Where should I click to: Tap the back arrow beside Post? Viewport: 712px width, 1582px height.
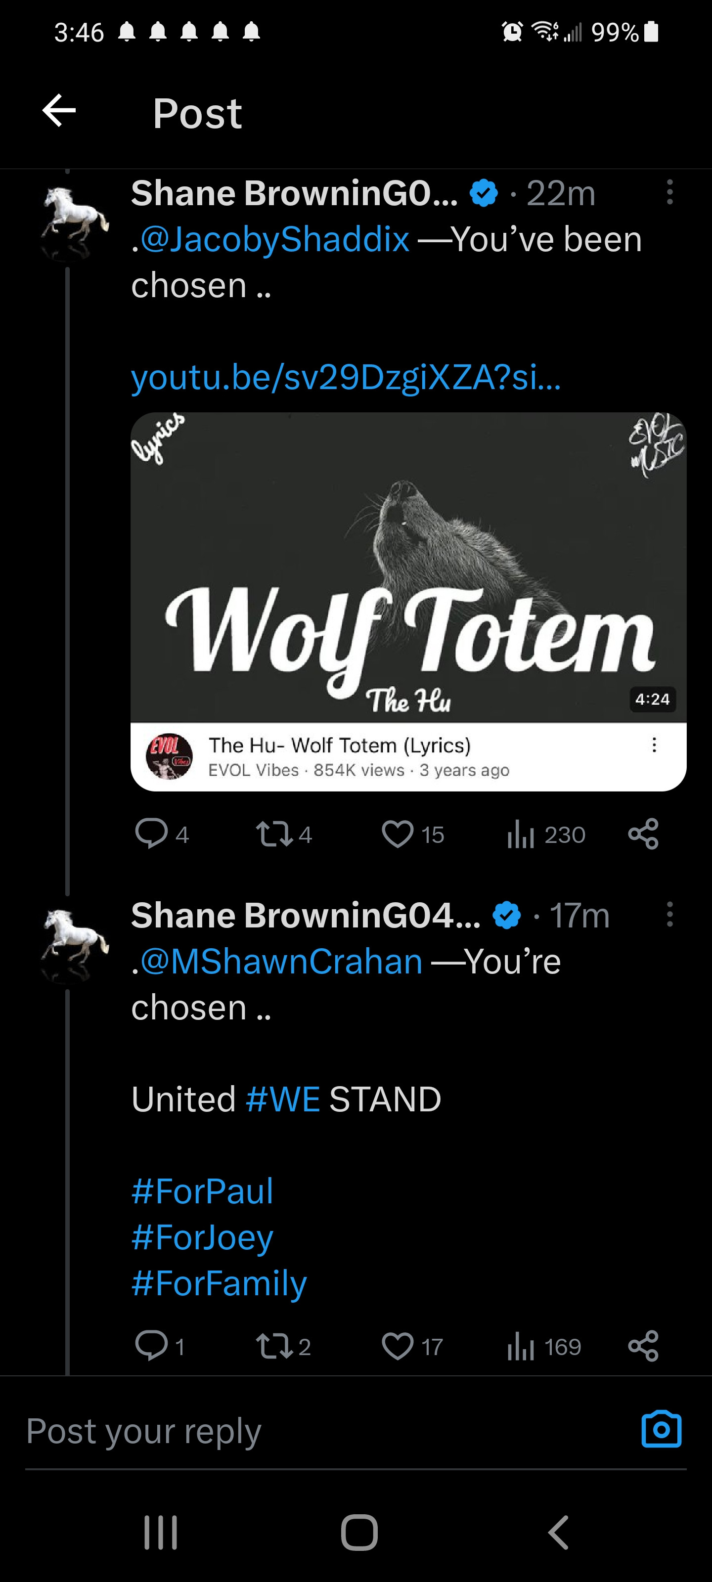coord(59,111)
